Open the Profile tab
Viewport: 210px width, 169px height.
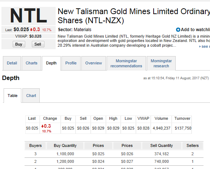pos(71,63)
